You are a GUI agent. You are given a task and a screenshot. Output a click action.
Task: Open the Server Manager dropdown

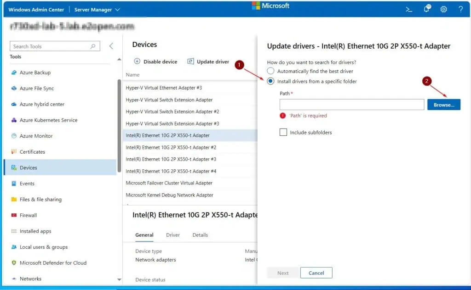pos(97,10)
